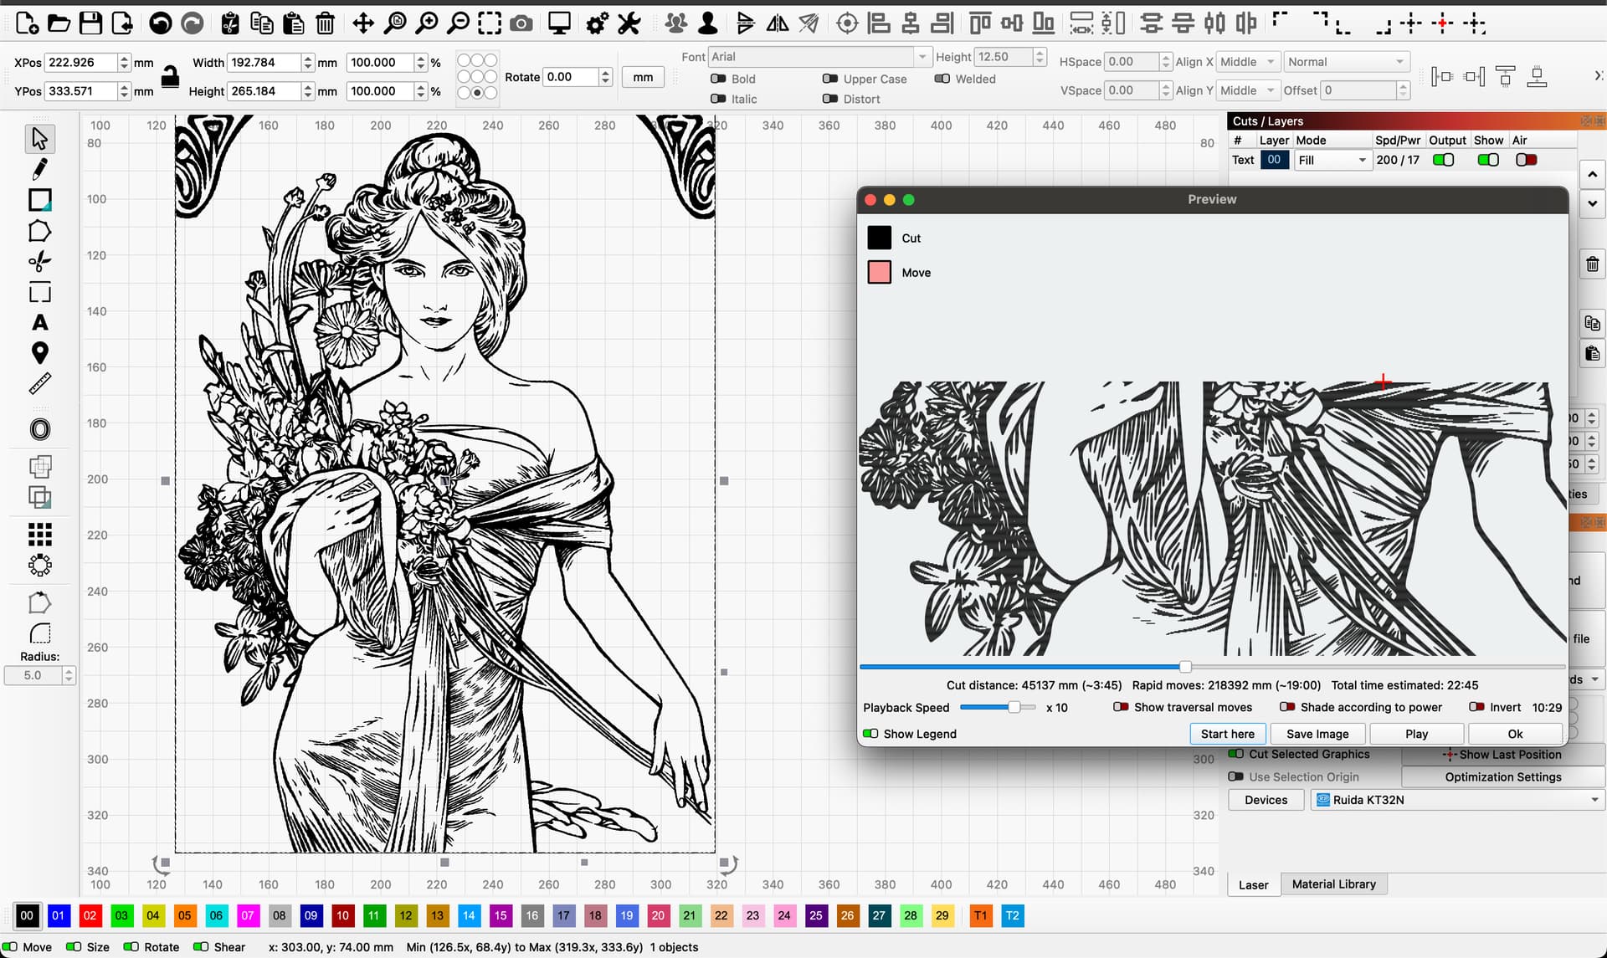1607x958 pixels.
Task: Open the Offset Shapes tool
Action: coord(39,429)
